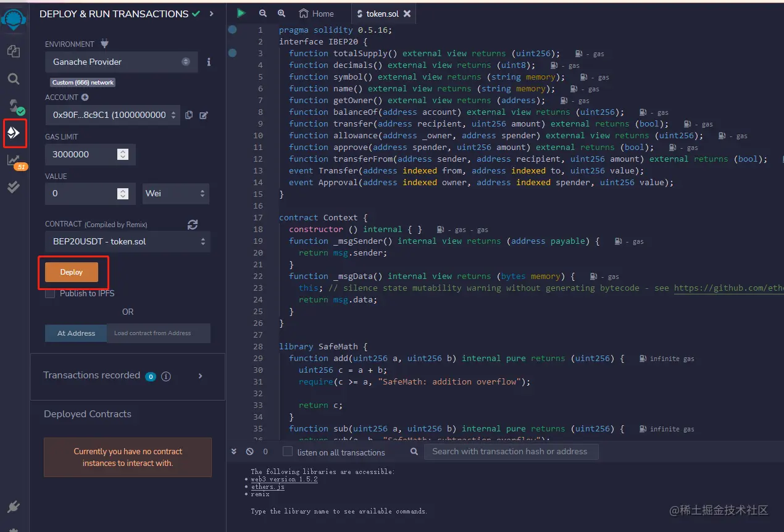The image size is (784, 532).
Task: Click infinite gas estimate on line 29
Action: click(667, 359)
